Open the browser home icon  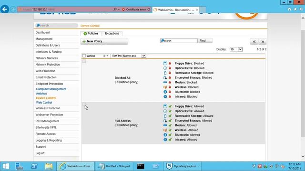pyautogui.click(x=289, y=9)
